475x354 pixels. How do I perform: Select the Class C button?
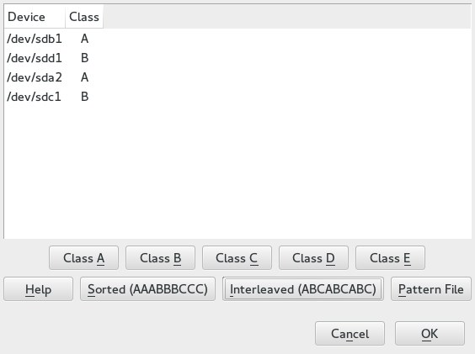(x=237, y=258)
